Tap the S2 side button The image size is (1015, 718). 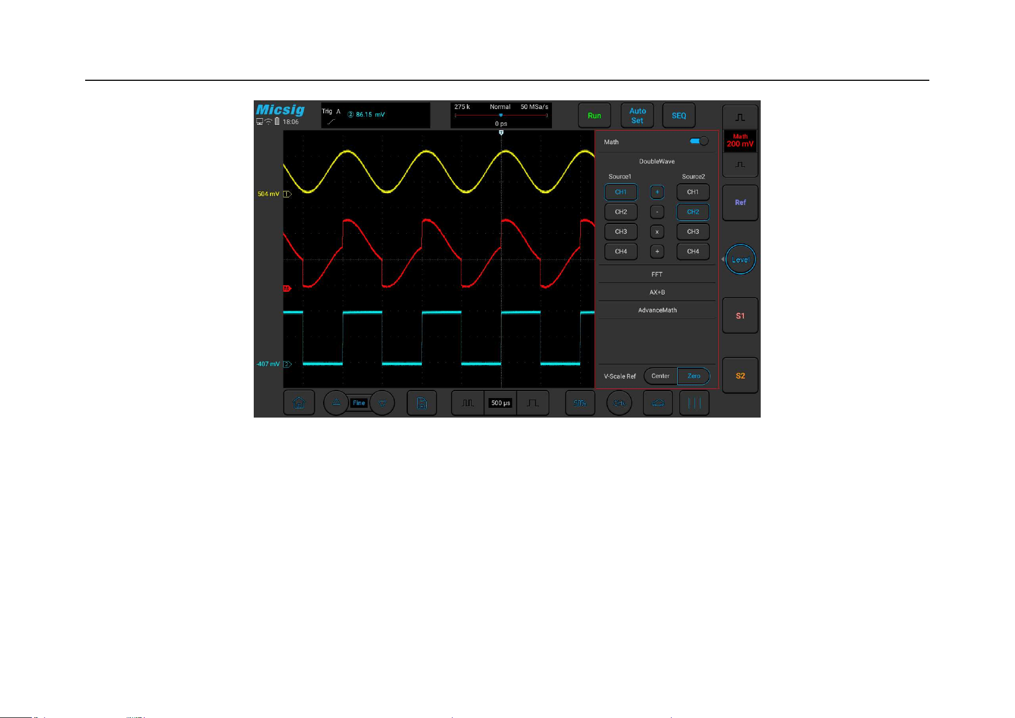tap(740, 375)
